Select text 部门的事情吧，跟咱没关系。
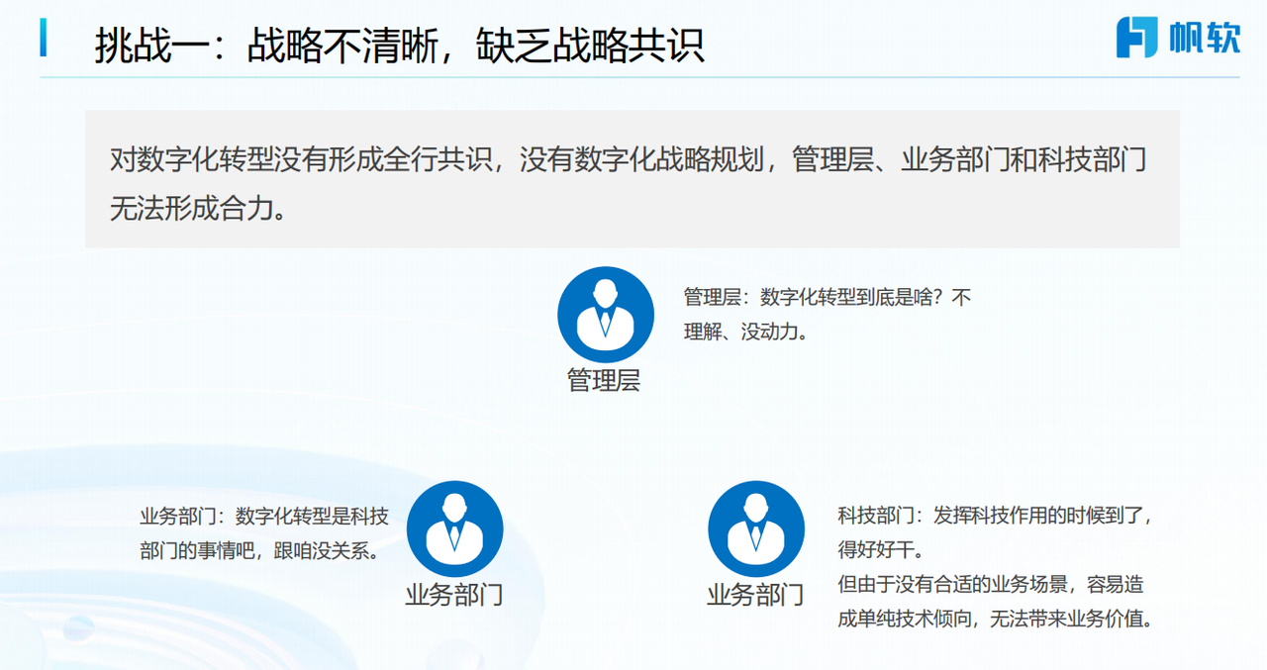This screenshot has height=670, width=1267. [x=261, y=551]
